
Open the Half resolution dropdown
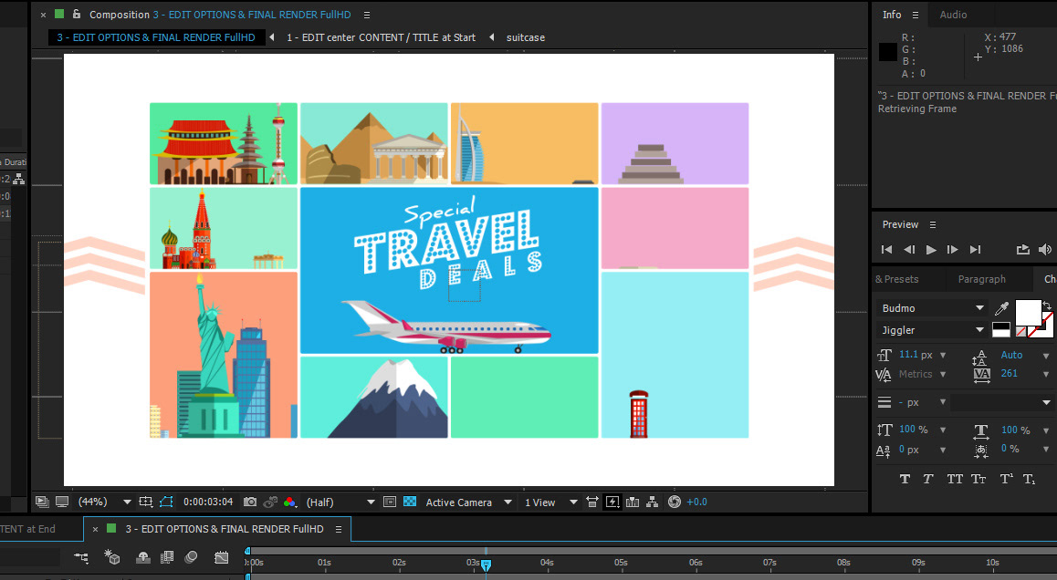point(340,502)
